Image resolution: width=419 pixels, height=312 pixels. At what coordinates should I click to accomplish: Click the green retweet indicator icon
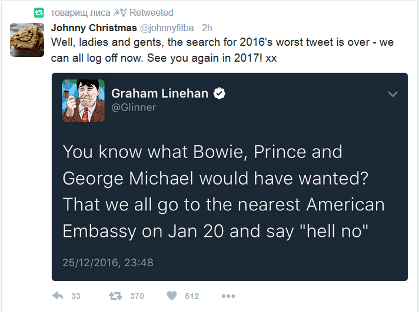point(39,12)
